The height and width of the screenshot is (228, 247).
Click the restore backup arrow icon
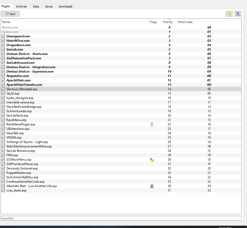tap(229, 14)
